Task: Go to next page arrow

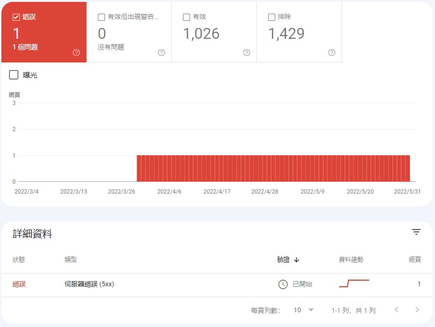Action: coord(417,310)
